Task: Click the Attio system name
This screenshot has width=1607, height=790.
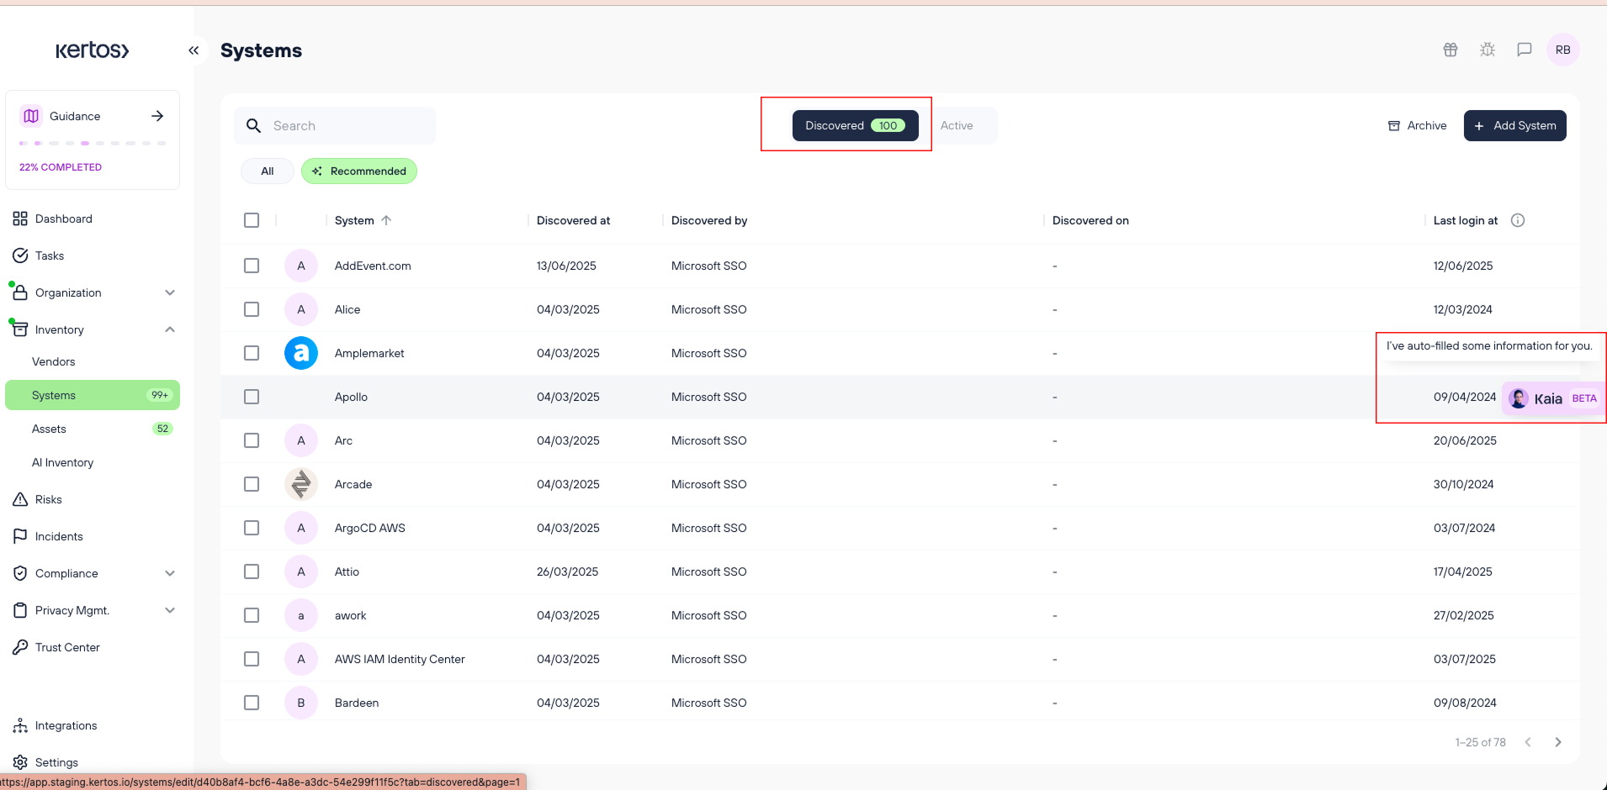Action: [347, 571]
